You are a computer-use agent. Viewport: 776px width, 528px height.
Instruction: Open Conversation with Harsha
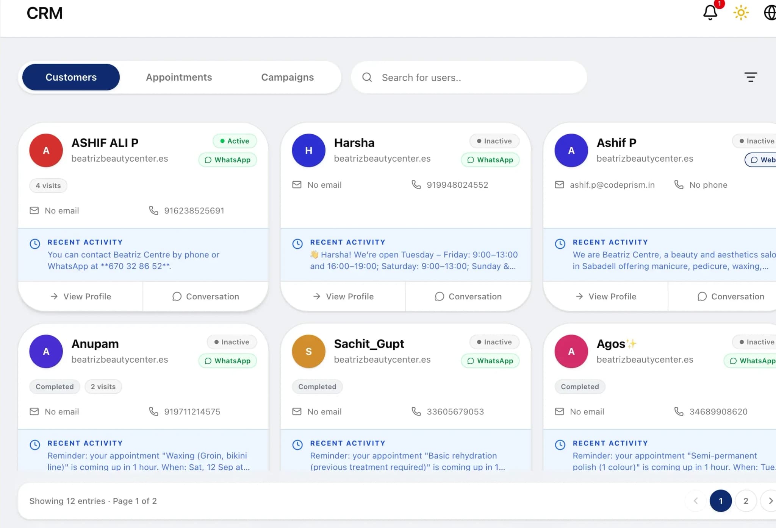coord(468,296)
